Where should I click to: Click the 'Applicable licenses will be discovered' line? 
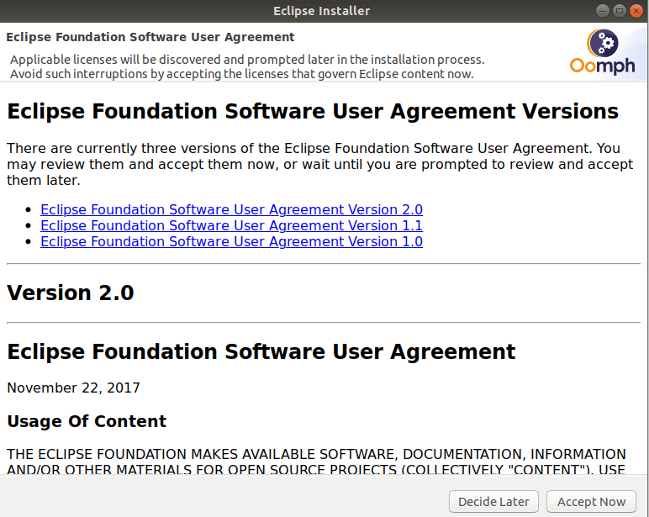point(247,60)
